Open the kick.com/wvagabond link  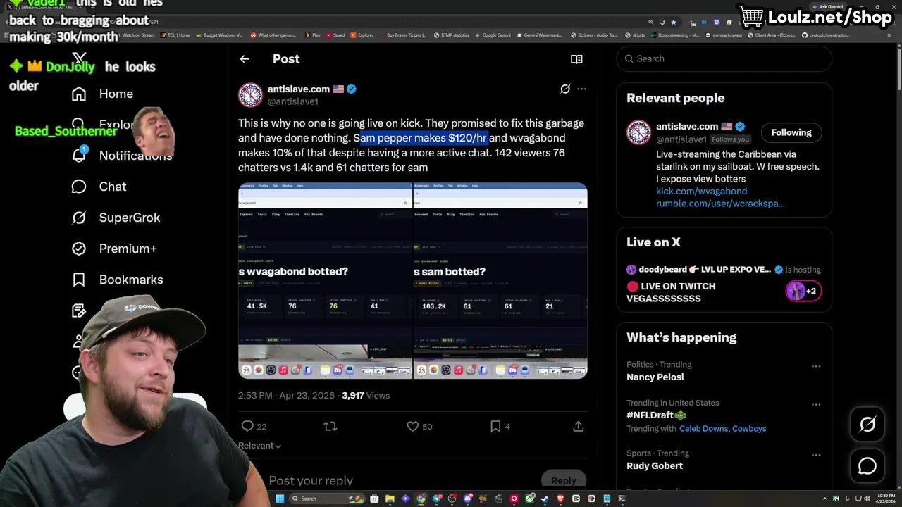tap(702, 191)
